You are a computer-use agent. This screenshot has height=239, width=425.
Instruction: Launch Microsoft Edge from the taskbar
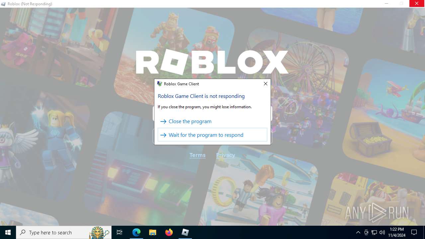[136, 232]
